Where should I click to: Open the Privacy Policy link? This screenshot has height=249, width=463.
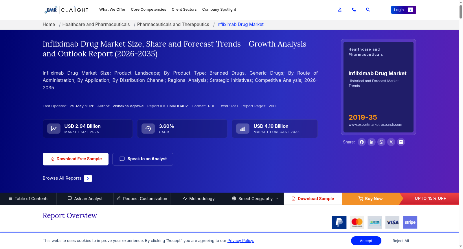point(241,241)
